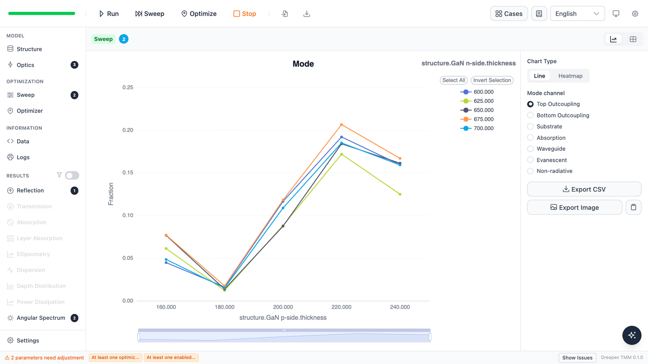Screen dimensions: 648x364
Task: Click the import file icon in the toolbar
Action: click(x=285, y=14)
